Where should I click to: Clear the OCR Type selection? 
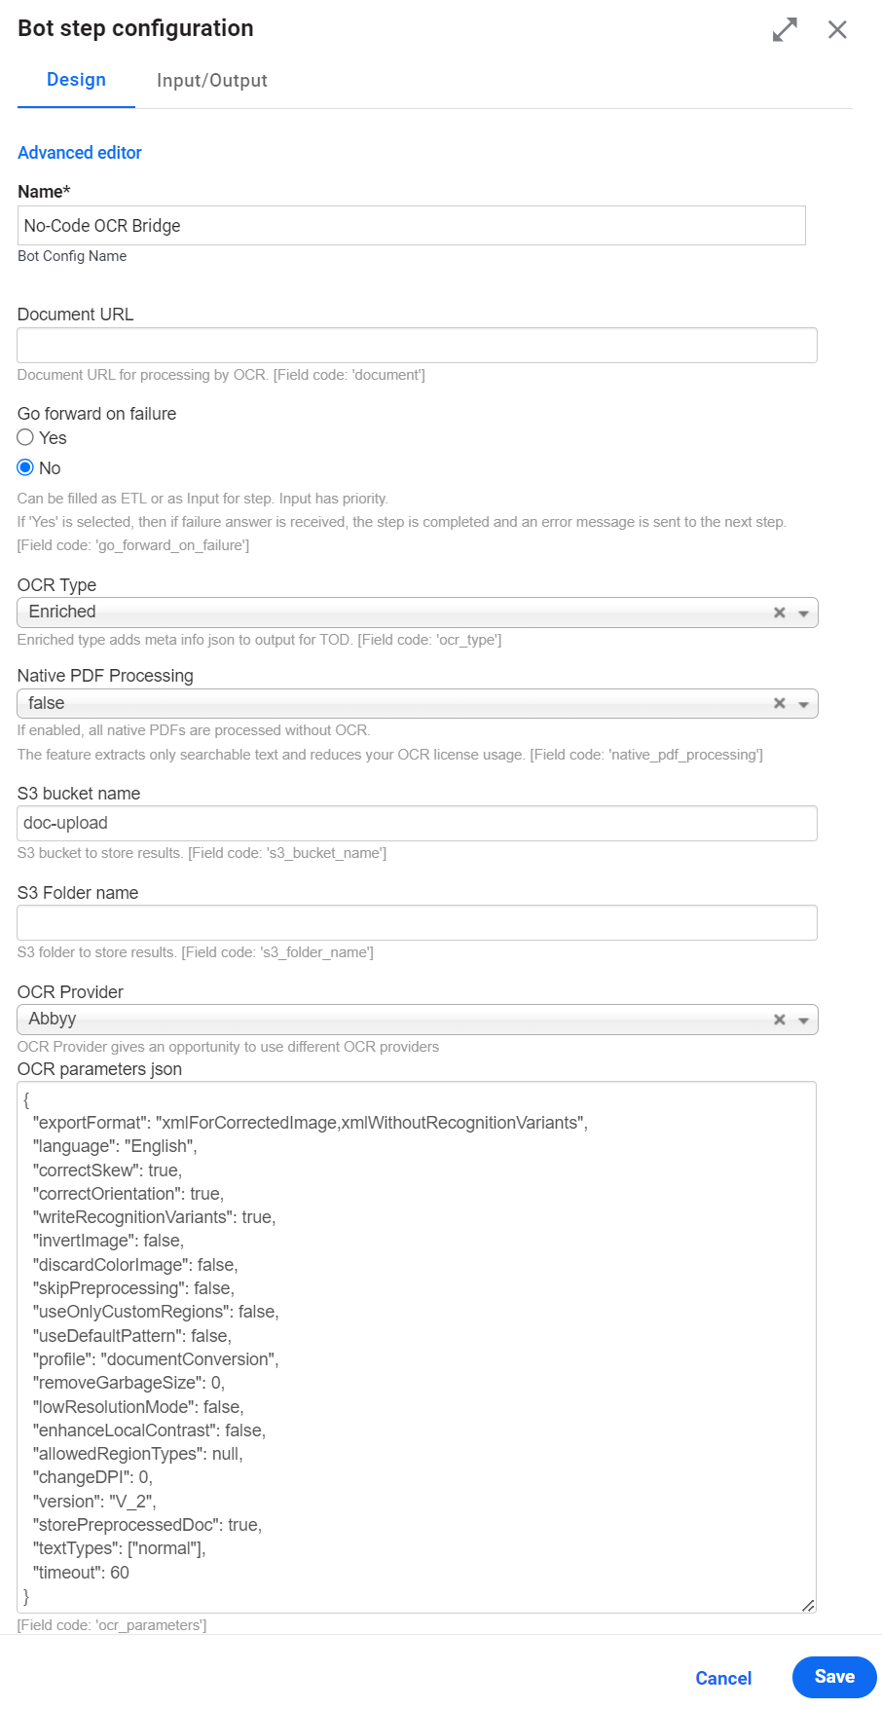(779, 613)
